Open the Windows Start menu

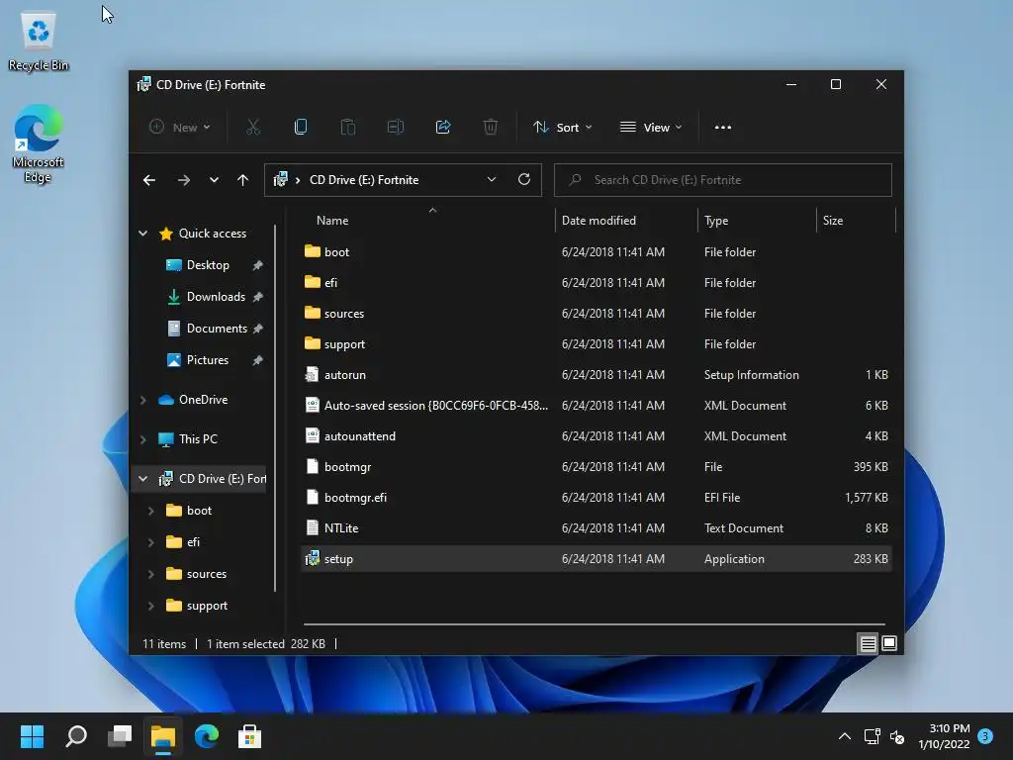click(x=32, y=736)
